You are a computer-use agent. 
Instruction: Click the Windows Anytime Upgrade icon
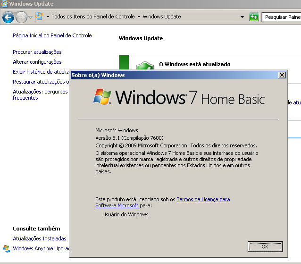(6, 248)
